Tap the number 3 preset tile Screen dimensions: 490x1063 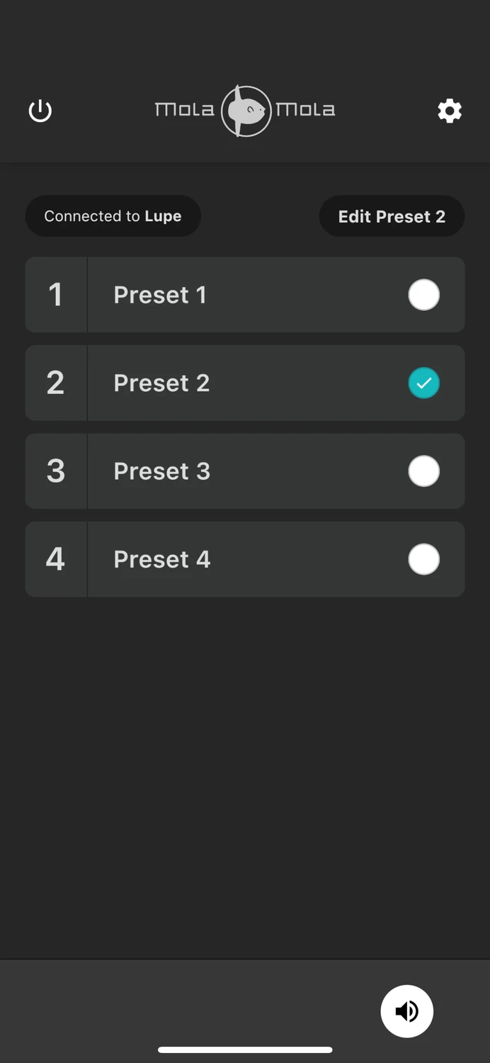point(56,471)
